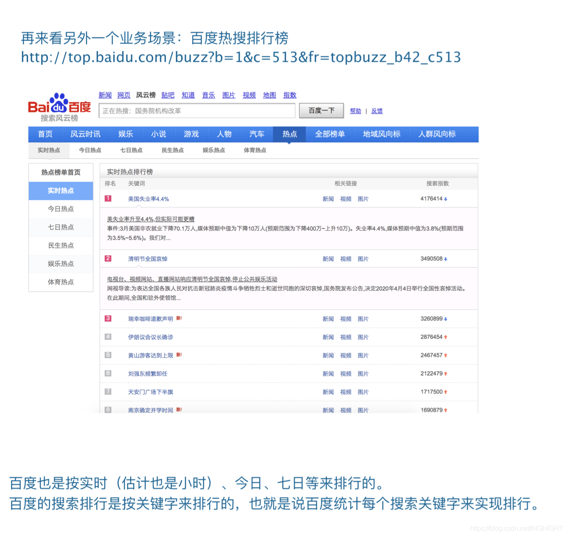Select 七日热点 in left sidebar
Screen dimensions: 567x536
coord(61,227)
